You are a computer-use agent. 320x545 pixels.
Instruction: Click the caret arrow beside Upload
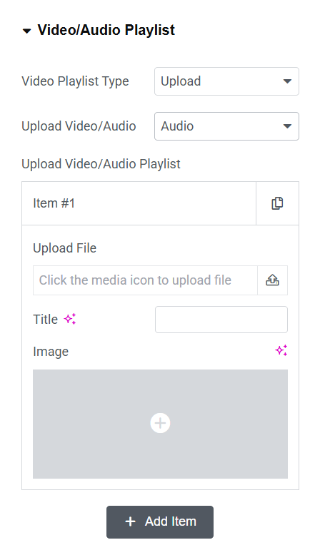pyautogui.click(x=287, y=81)
